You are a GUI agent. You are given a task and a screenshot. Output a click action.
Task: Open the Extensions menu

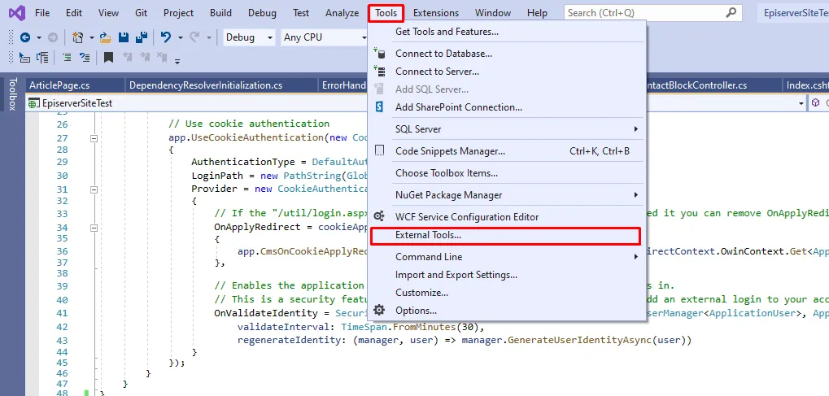pos(436,13)
